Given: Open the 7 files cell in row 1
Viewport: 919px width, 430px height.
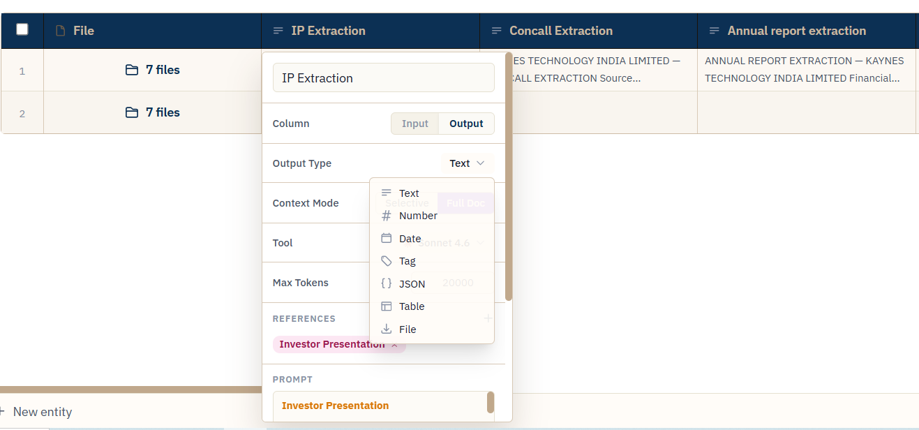Looking at the screenshot, I should (152, 70).
